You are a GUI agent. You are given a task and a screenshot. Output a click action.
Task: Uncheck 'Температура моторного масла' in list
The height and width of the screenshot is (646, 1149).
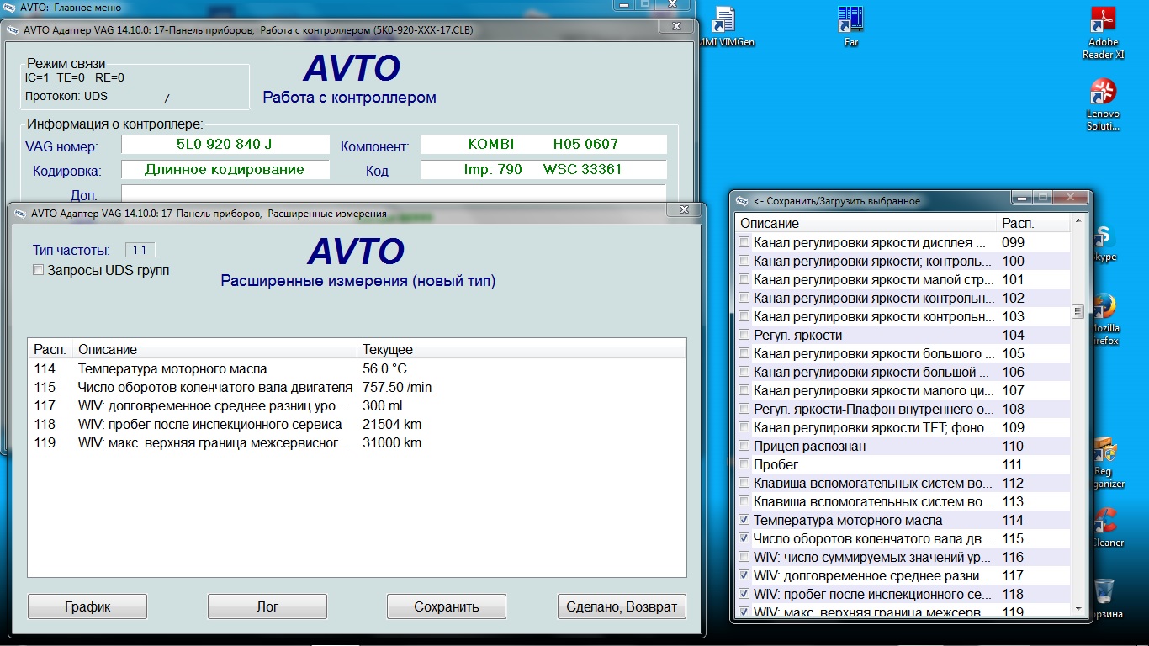[744, 521]
